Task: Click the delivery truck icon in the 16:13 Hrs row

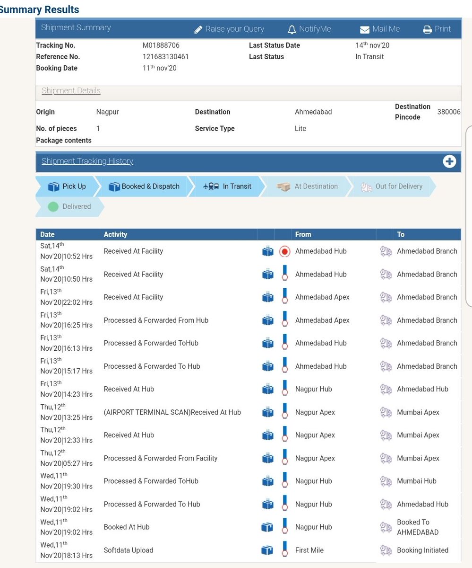Action: pos(386,343)
